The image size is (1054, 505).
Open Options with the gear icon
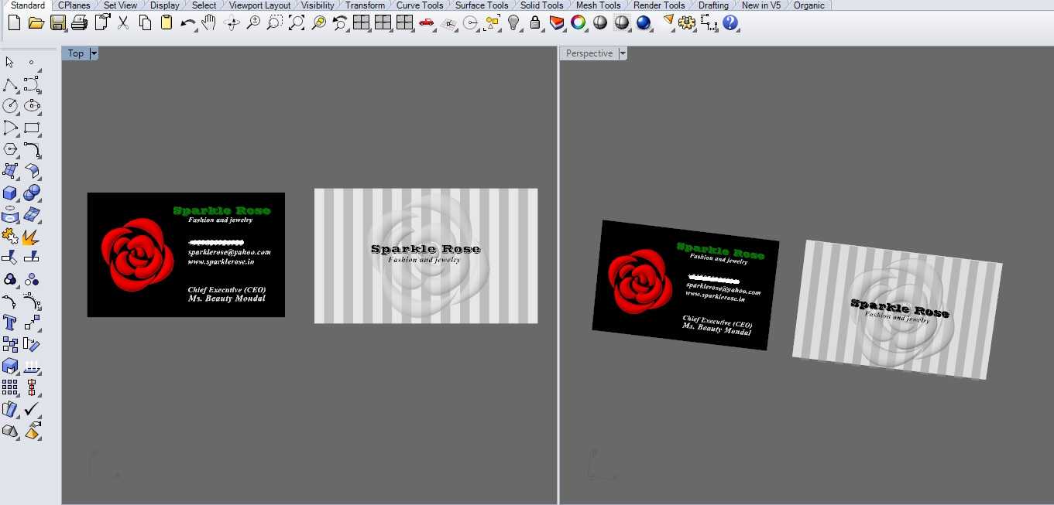click(x=687, y=23)
